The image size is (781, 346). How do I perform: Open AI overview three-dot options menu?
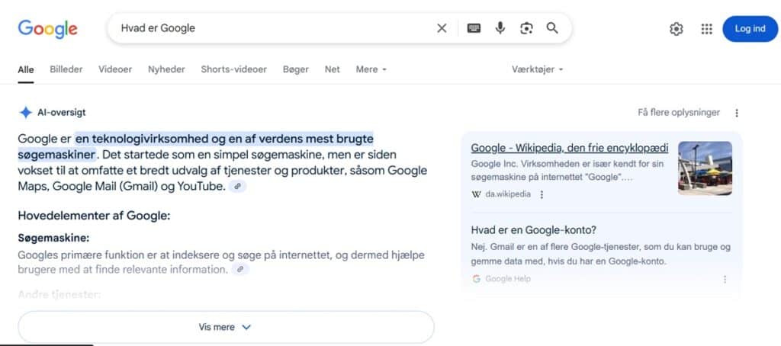point(737,113)
